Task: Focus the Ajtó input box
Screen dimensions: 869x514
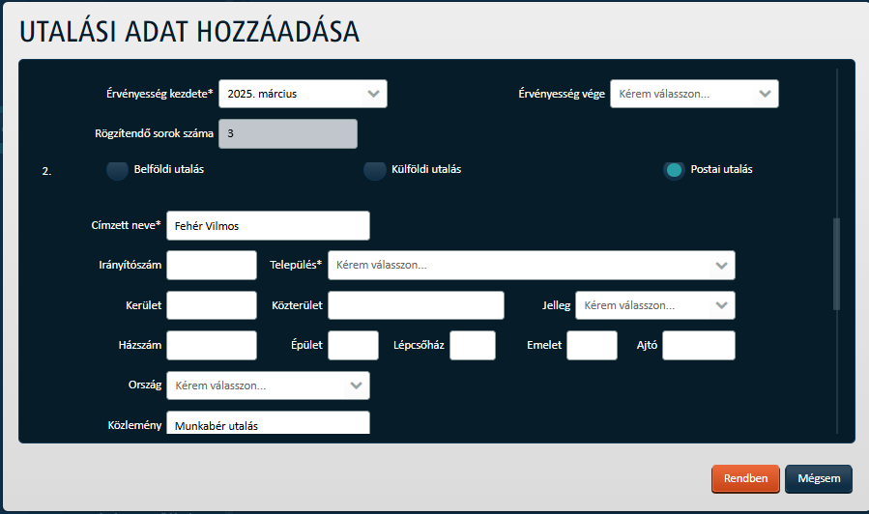Action: pos(699,345)
